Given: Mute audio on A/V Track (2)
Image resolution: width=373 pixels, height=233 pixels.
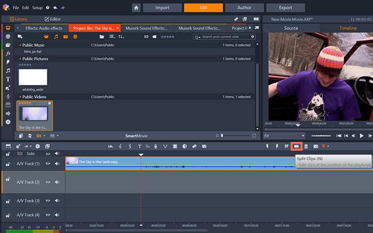Looking at the screenshot, I should tap(57, 182).
